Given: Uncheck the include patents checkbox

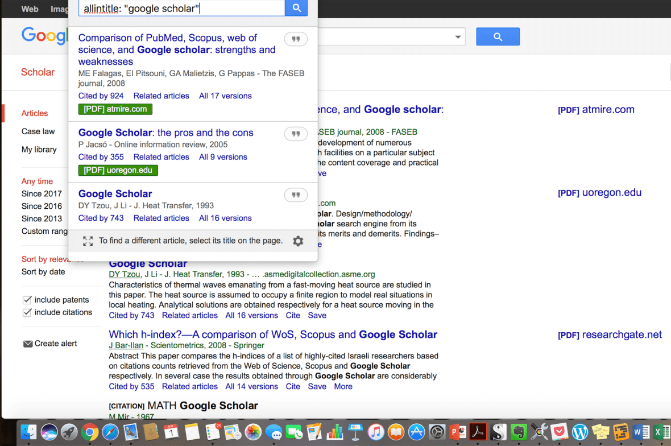Looking at the screenshot, I should point(27,299).
